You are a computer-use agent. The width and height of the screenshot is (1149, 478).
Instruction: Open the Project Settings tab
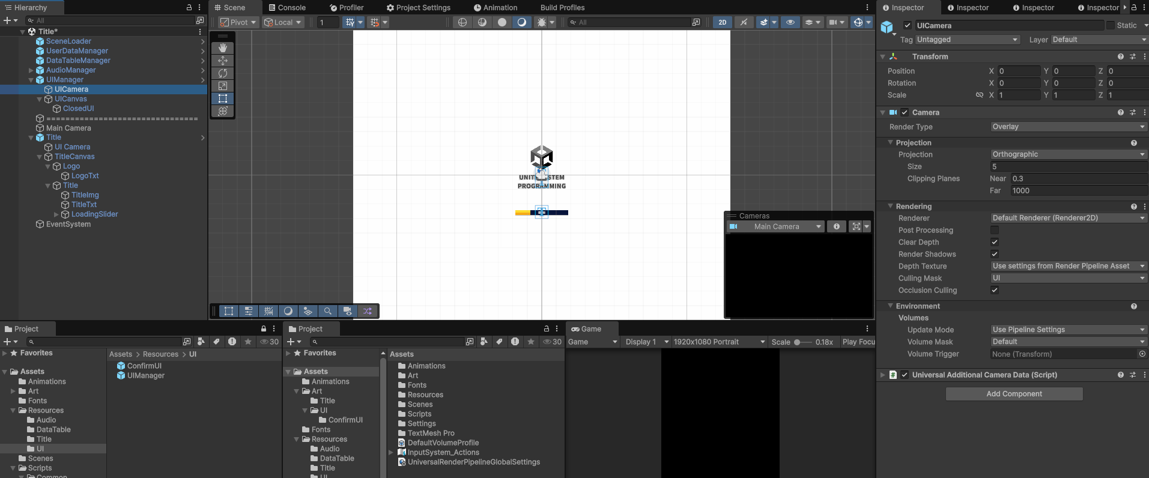(419, 8)
